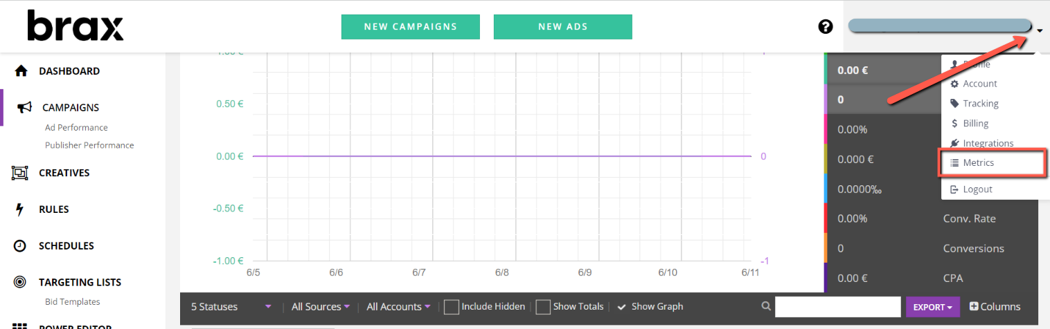Open the All Accounts filter dropdown
This screenshot has width=1050, height=329.
(398, 307)
